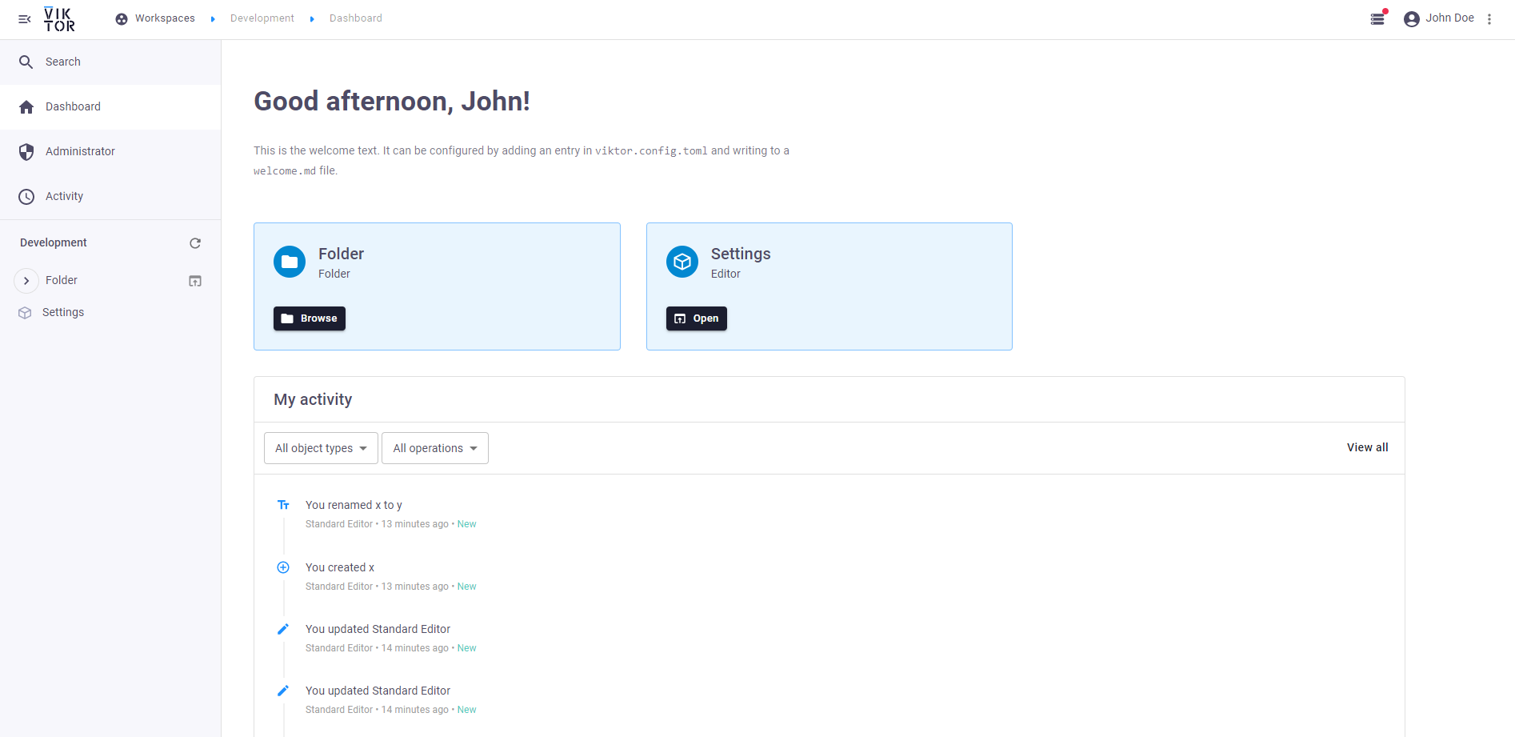The image size is (1515, 737).
Task: Open the Activity sidebar item
Action: tap(64, 196)
